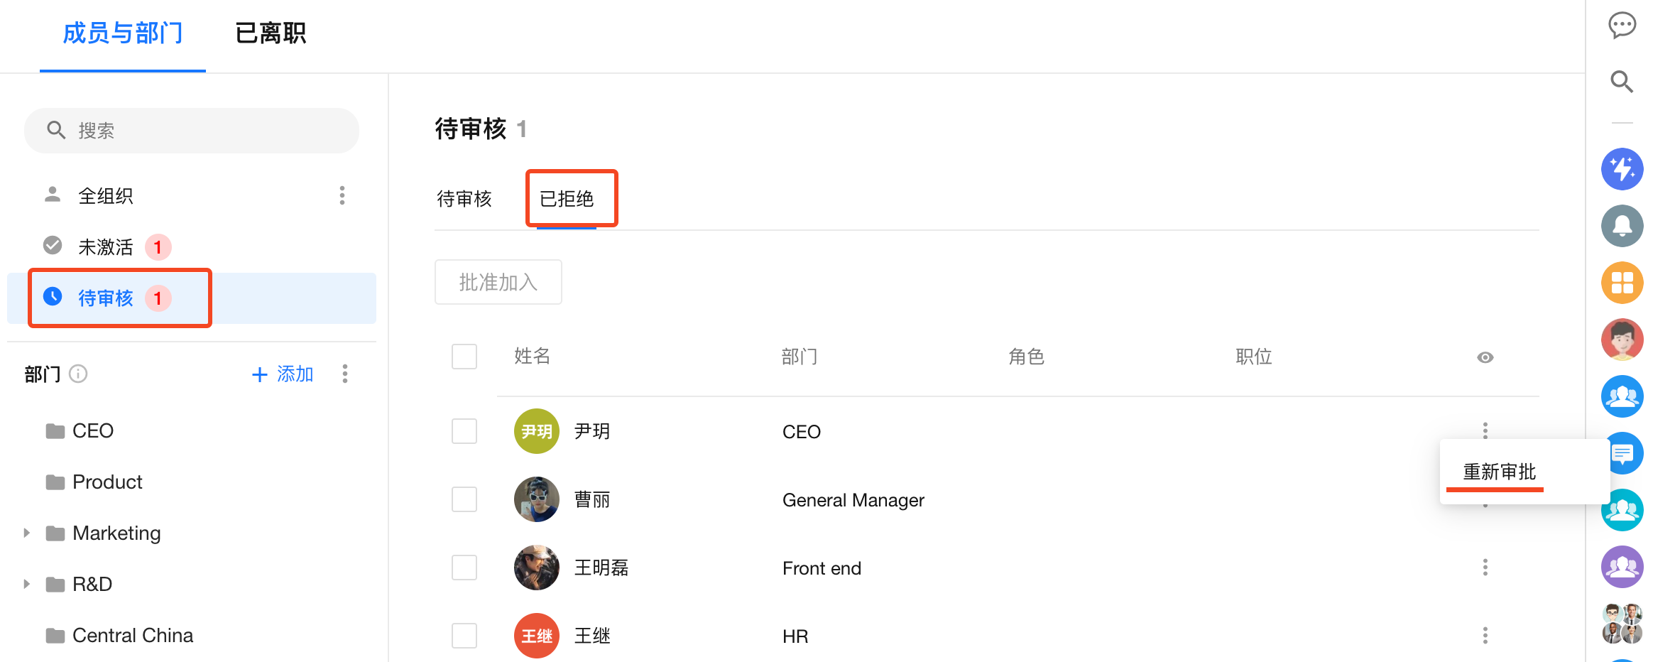Open the orange apps grid icon
The image size is (1653, 662).
click(1622, 283)
